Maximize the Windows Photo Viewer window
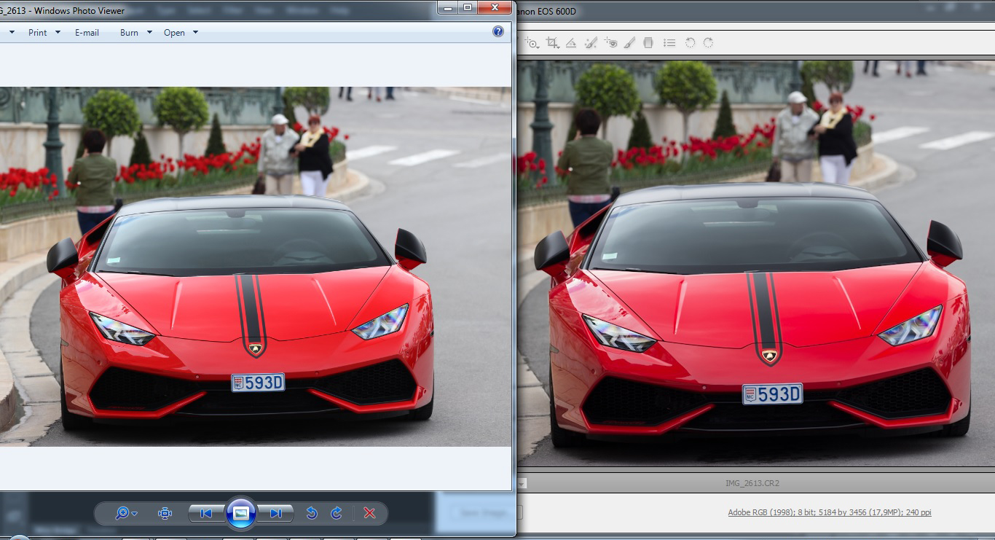 click(x=467, y=7)
